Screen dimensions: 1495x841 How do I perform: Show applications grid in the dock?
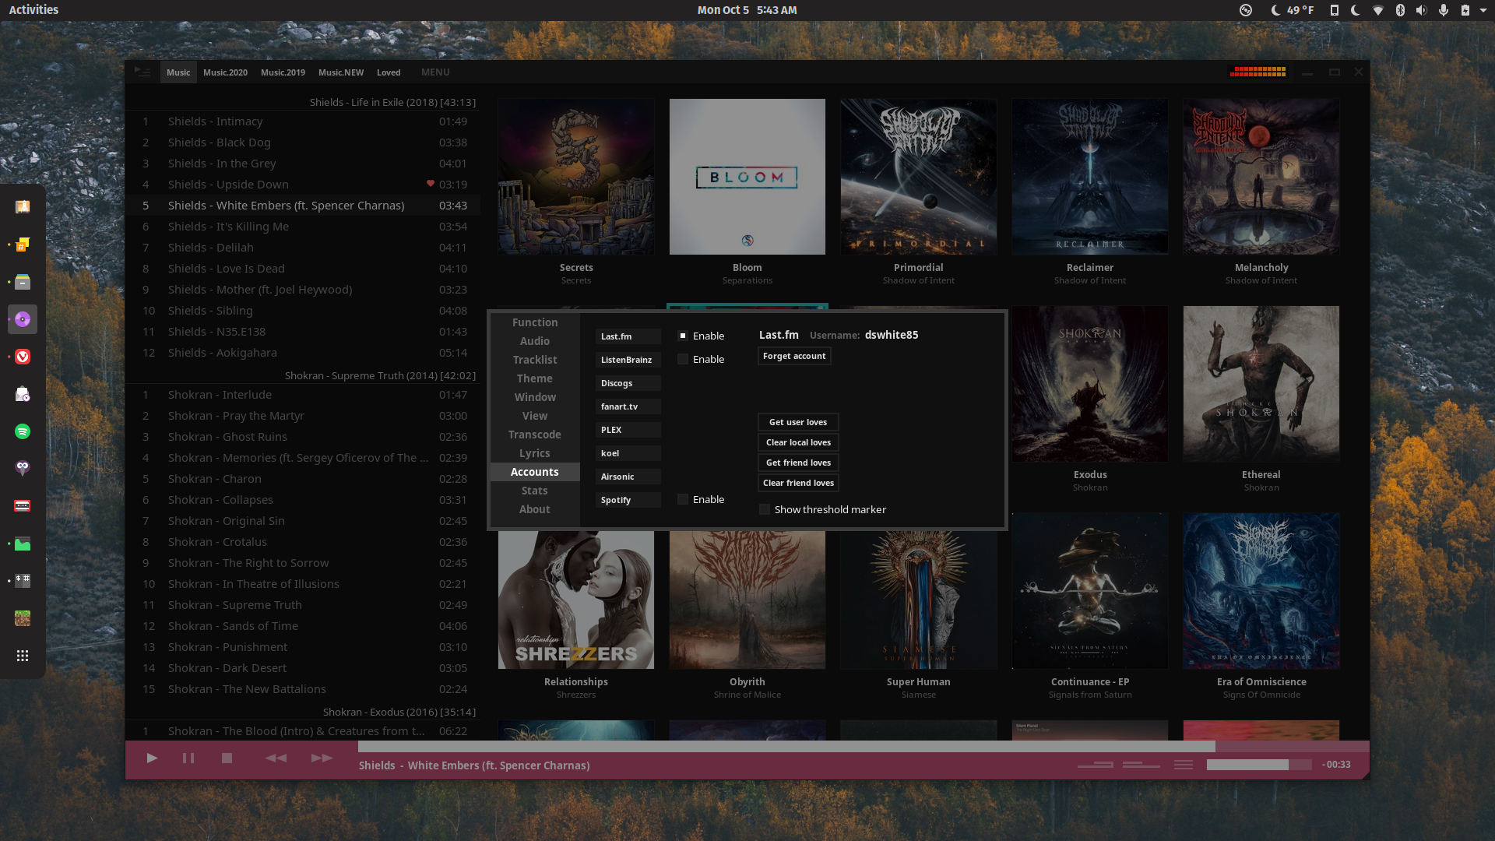pos(23,656)
